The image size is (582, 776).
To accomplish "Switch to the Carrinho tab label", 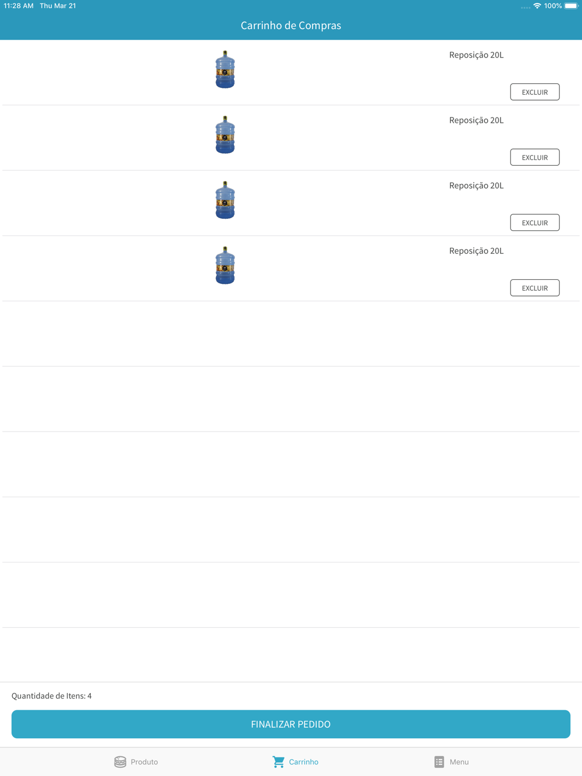I will pyautogui.click(x=304, y=762).
